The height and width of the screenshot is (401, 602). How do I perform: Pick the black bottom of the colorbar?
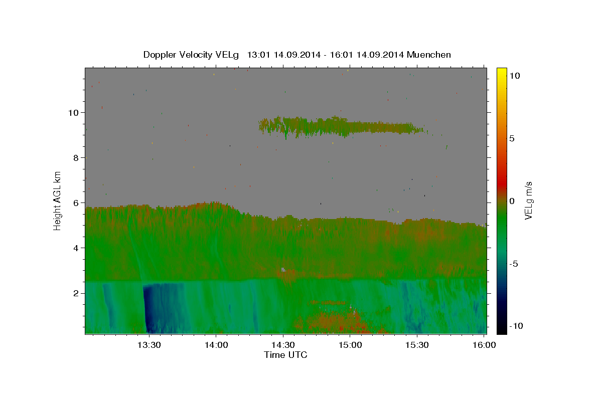pos(501,330)
